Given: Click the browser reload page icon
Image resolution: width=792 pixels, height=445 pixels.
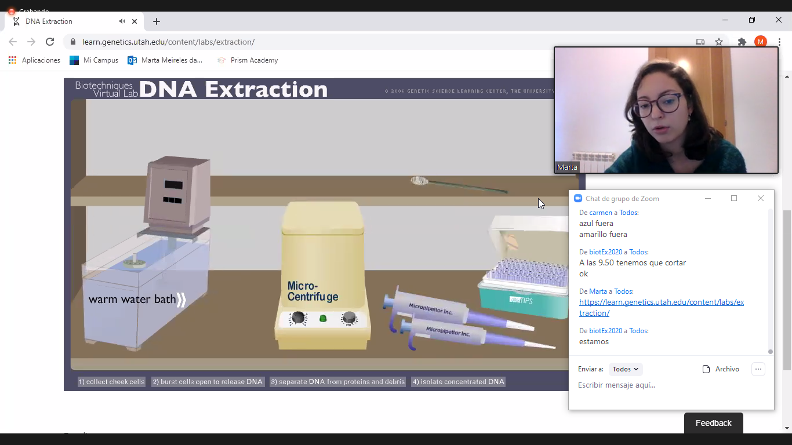Looking at the screenshot, I should coord(50,42).
